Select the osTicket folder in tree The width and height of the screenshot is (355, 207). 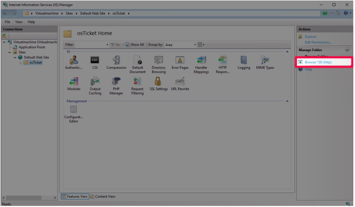point(35,62)
